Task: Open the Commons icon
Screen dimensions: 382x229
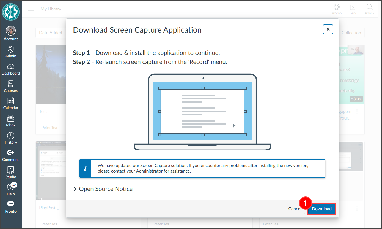Action: (11, 153)
